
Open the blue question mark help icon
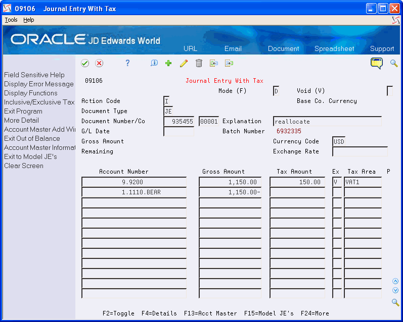(x=127, y=63)
